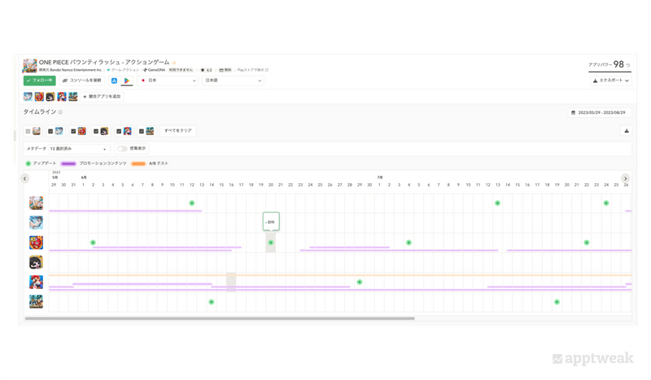
Task: Select the Apple App Store icon
Action: 114,81
